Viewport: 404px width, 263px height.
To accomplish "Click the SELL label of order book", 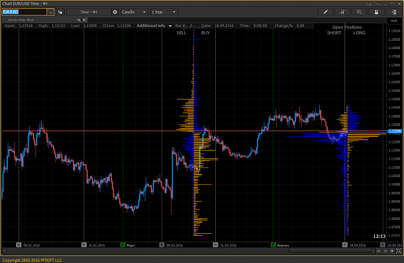I will (182, 33).
